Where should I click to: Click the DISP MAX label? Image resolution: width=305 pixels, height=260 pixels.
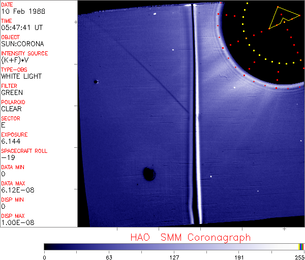13,216
